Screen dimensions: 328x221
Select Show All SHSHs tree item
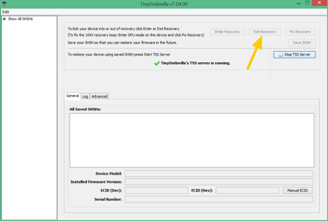(x=20, y=19)
